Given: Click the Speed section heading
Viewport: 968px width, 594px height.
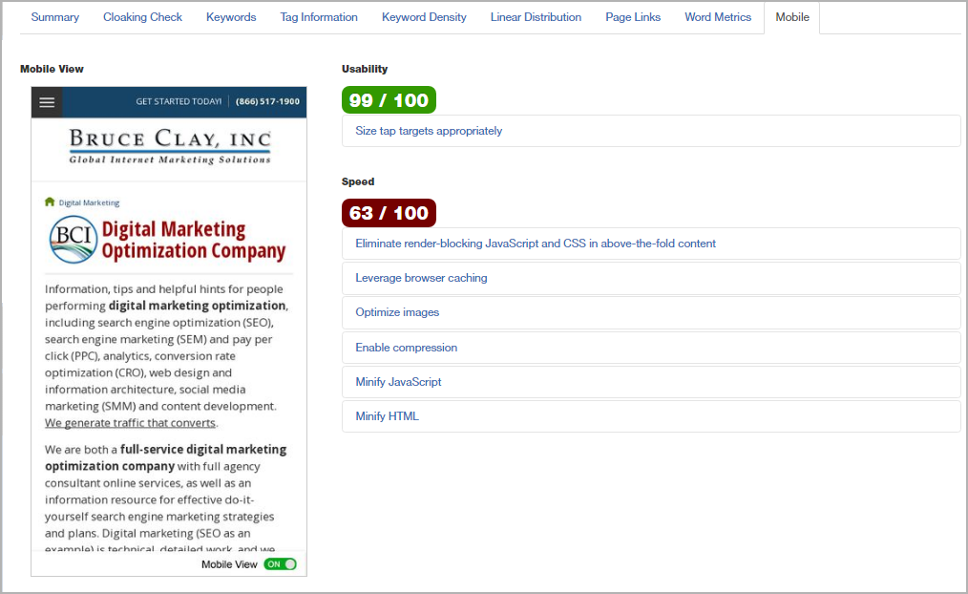Looking at the screenshot, I should pos(358,181).
